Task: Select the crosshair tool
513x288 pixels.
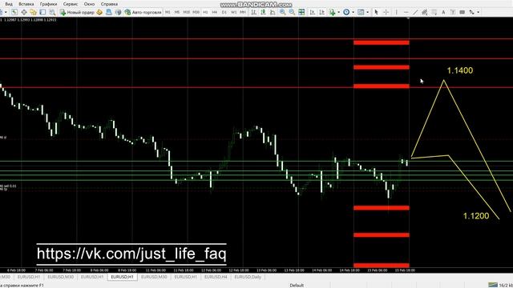Action: pyautogui.click(x=386, y=12)
